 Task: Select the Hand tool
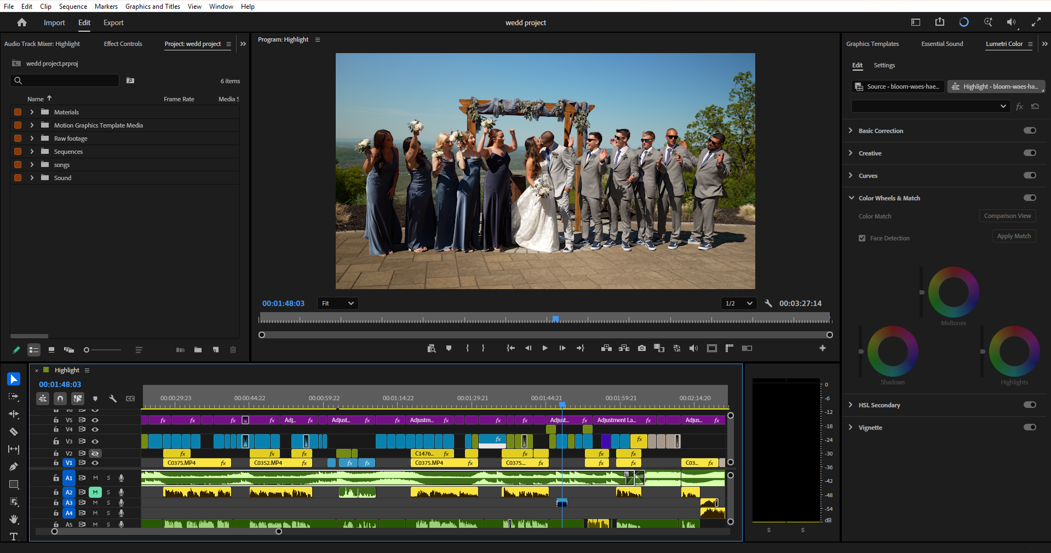coord(14,519)
